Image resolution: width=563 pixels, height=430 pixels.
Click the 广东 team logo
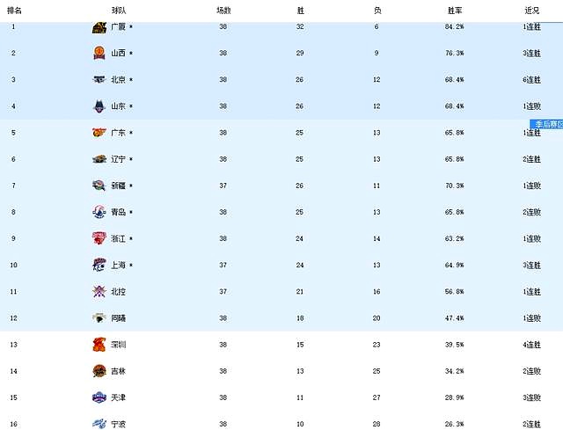pos(99,133)
